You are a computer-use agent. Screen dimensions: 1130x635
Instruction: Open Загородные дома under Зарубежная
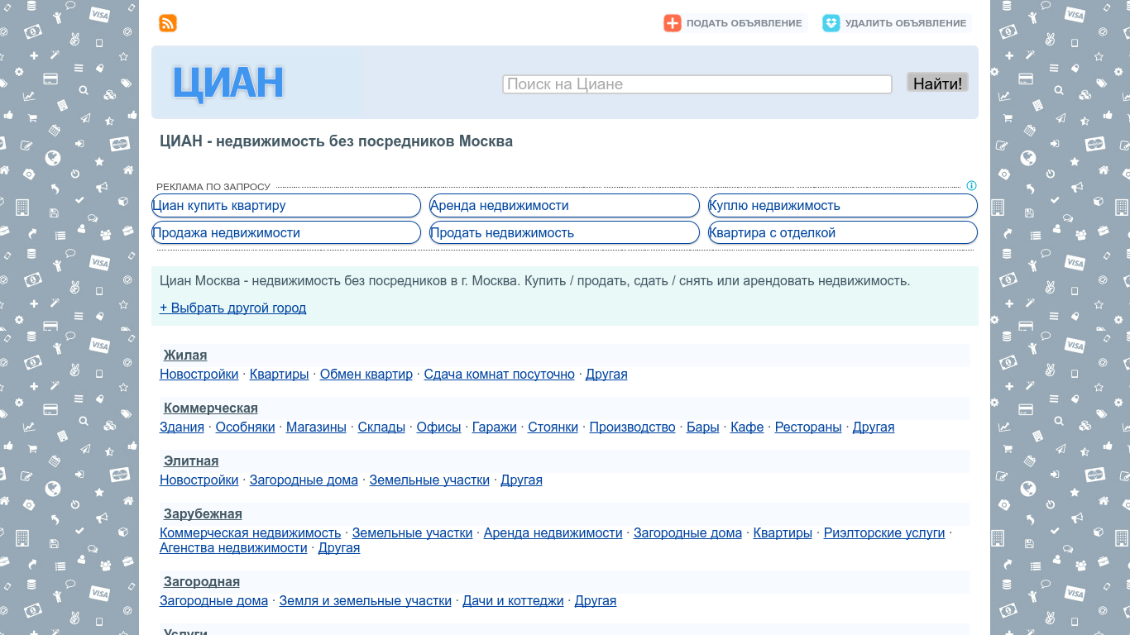(x=687, y=533)
